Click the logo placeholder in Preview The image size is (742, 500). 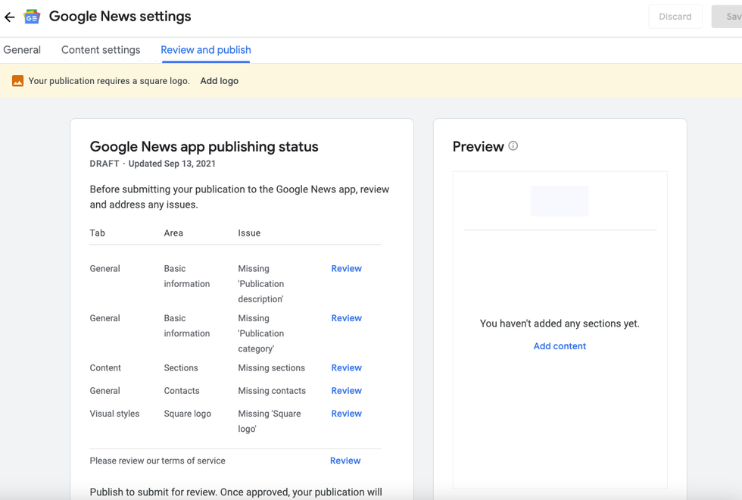[560, 201]
